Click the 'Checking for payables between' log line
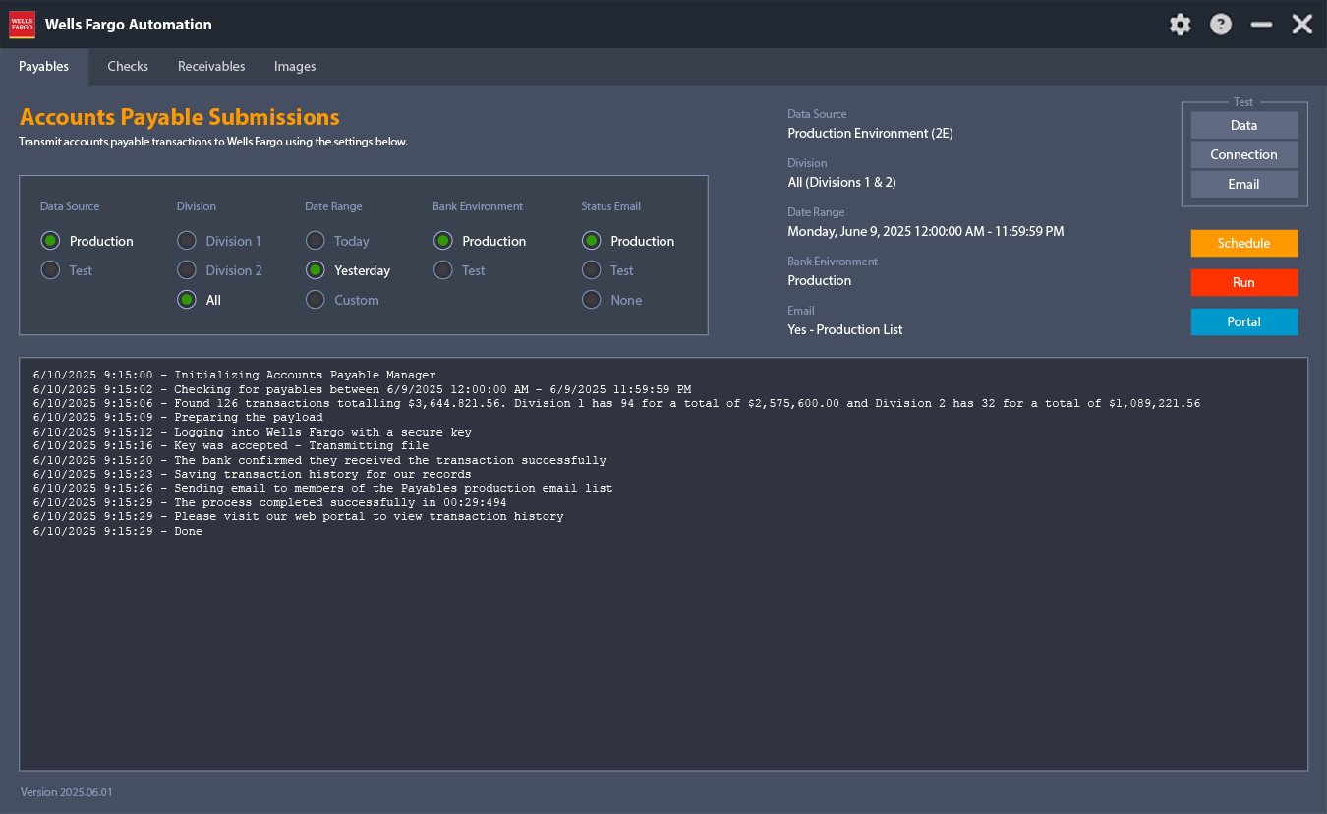The image size is (1327, 814). click(362, 390)
